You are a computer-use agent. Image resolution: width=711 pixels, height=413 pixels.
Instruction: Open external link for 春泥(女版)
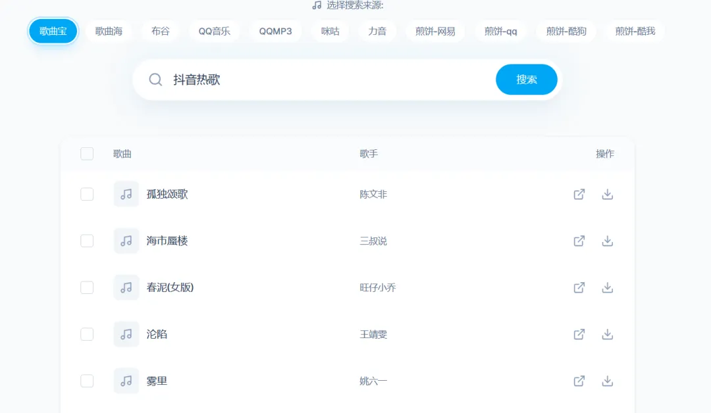579,287
